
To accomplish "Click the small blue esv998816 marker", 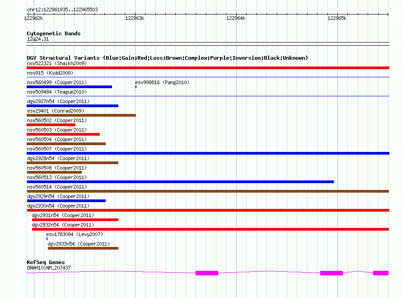I will point(136,87).
